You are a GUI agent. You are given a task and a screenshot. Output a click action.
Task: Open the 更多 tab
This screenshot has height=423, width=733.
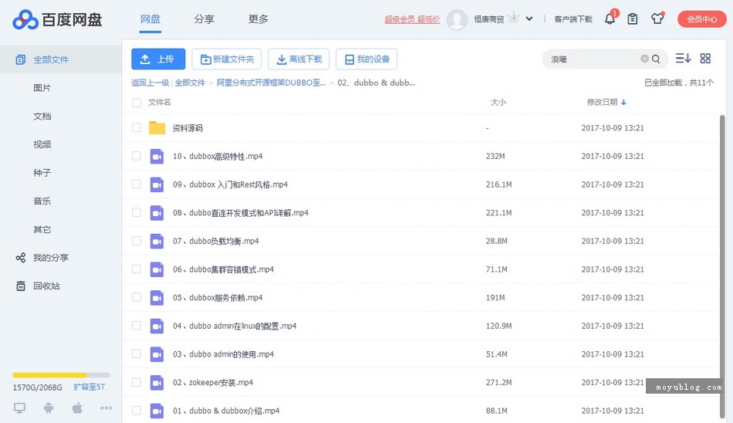[258, 19]
